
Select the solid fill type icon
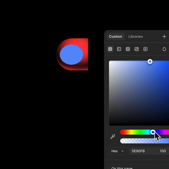coord(110,49)
